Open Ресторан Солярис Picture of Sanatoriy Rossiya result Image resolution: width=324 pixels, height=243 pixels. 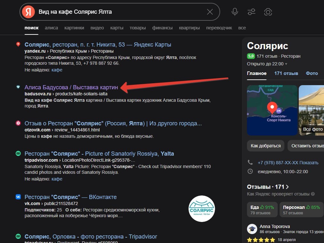point(99,154)
